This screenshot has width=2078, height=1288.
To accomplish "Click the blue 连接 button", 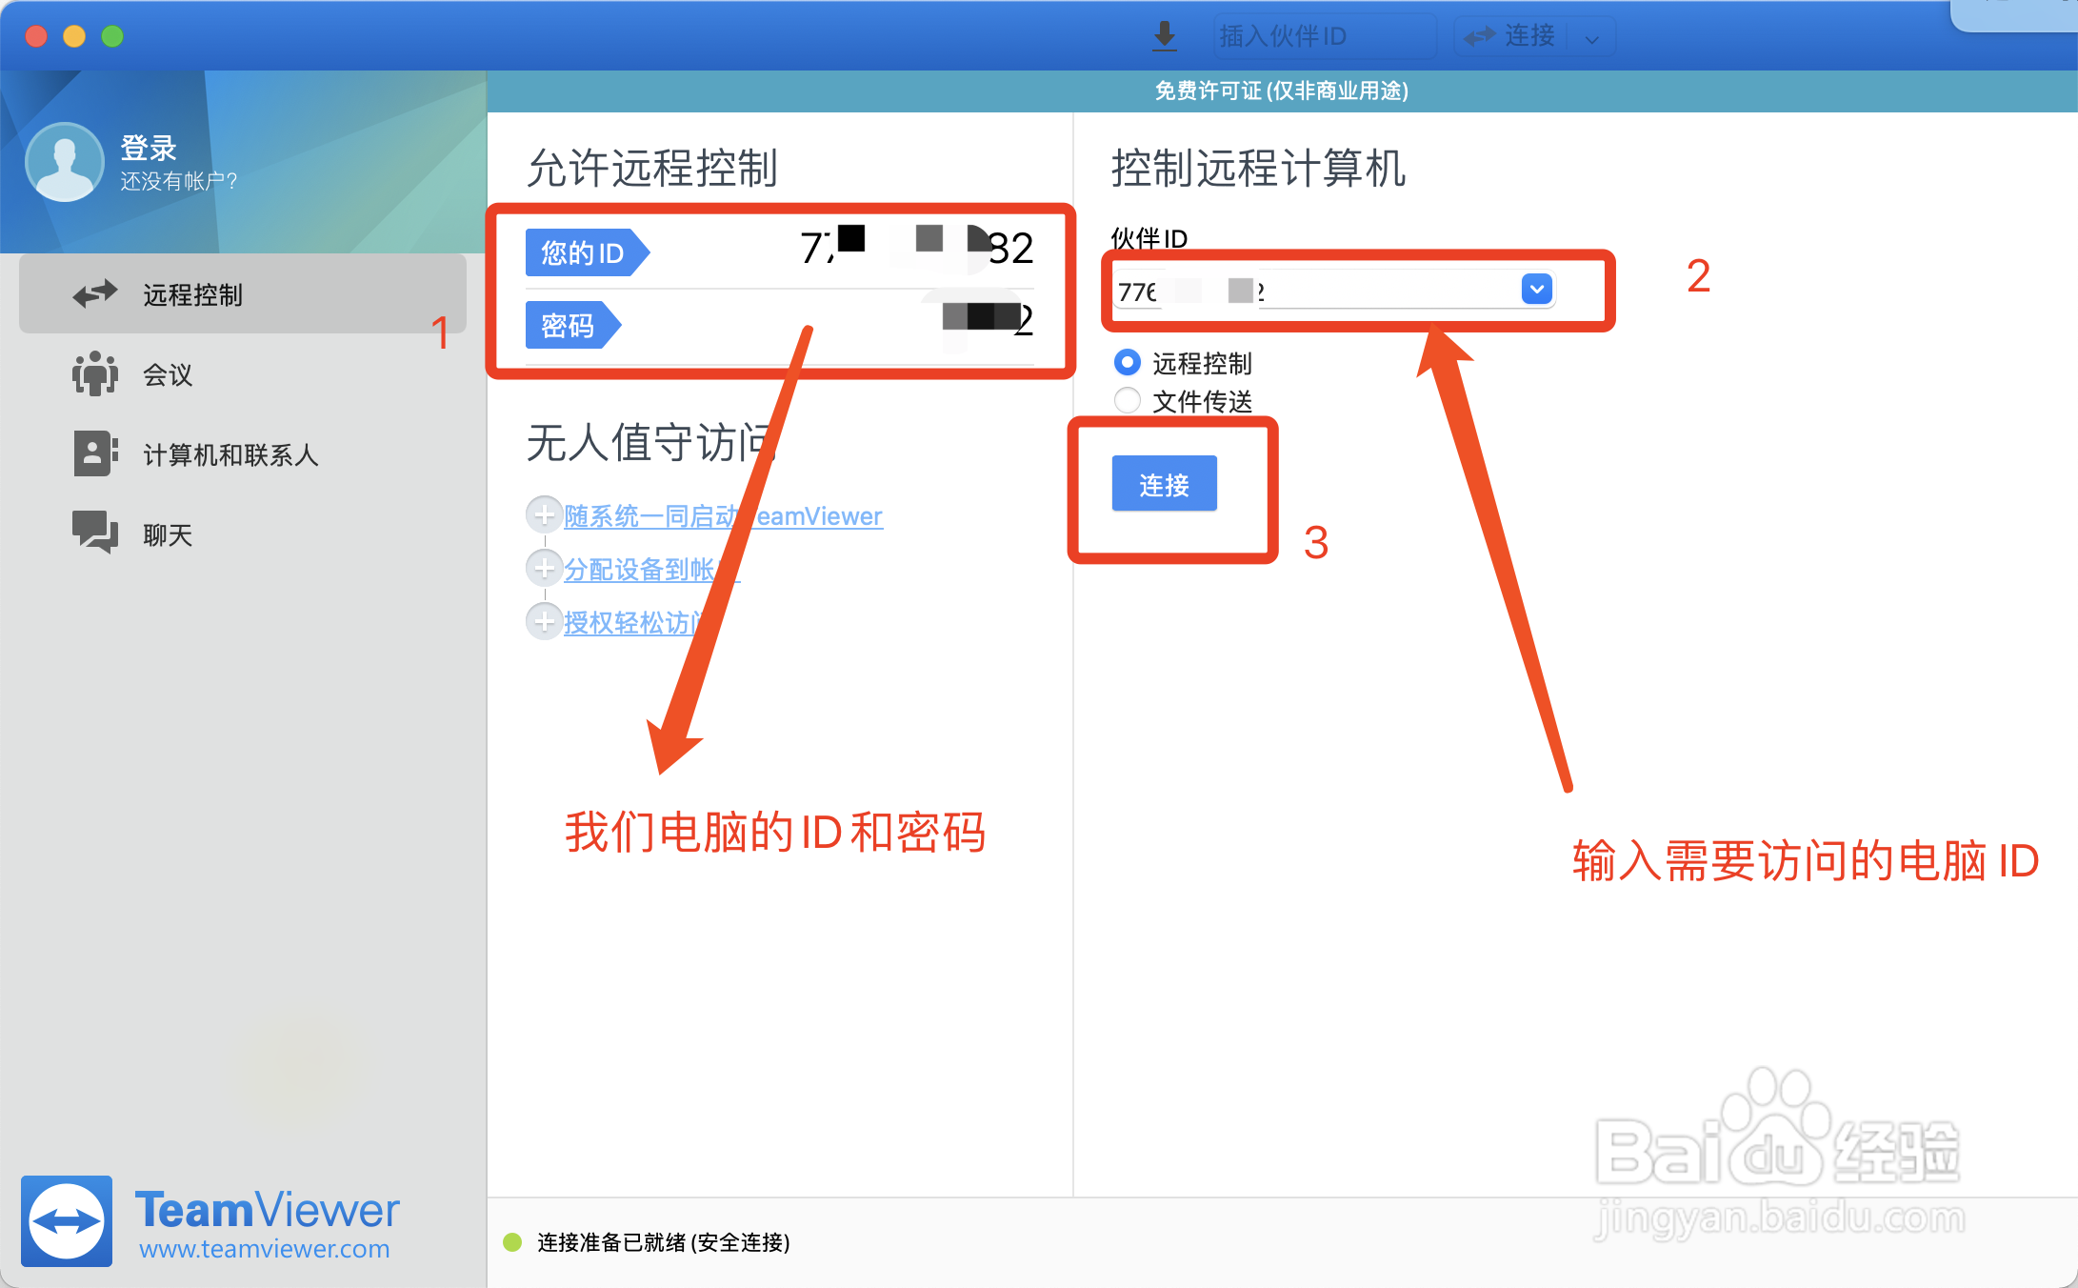I will [x=1164, y=484].
